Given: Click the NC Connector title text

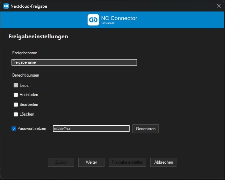Looking at the screenshot, I should (x=119, y=18).
